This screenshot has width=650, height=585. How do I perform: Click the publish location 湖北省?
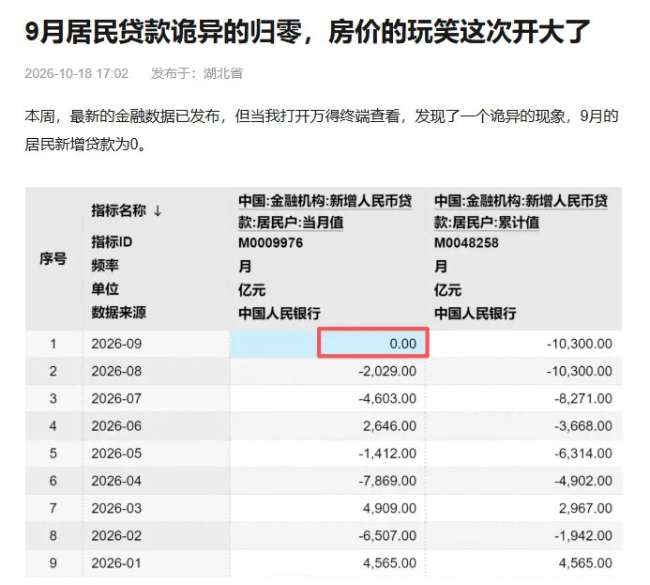[x=222, y=73]
